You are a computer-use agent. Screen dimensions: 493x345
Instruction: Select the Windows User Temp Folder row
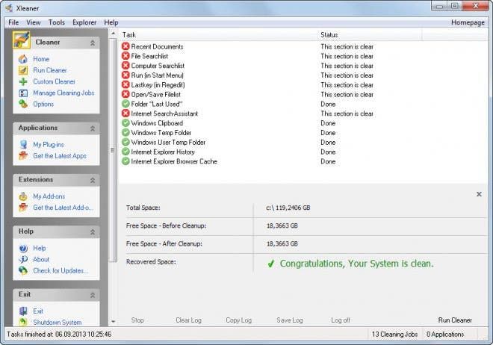point(303,143)
